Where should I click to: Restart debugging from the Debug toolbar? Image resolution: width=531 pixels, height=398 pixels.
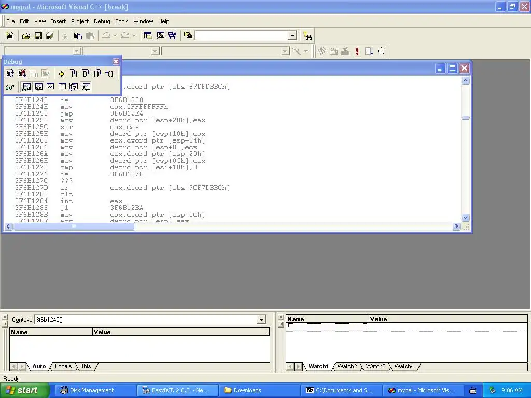pos(10,74)
